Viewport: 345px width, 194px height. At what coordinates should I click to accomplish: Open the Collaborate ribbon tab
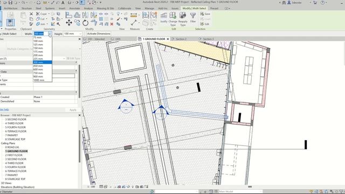click(125, 9)
